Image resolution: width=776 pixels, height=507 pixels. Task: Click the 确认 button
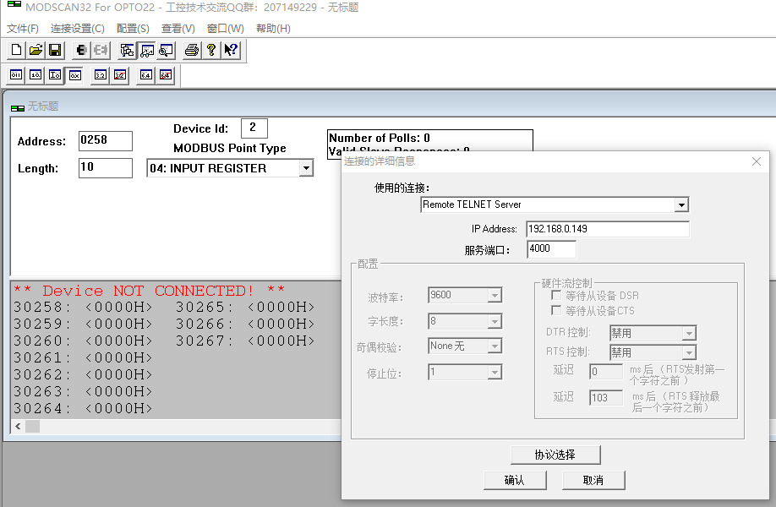coord(514,480)
